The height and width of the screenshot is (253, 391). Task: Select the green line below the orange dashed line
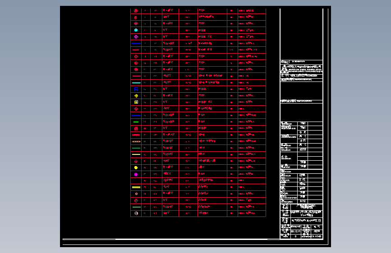coord(136,148)
